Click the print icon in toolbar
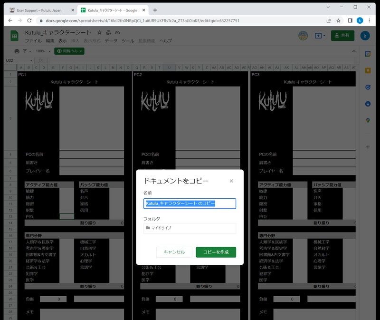The width and height of the screenshot is (380, 320). [x=17, y=51]
